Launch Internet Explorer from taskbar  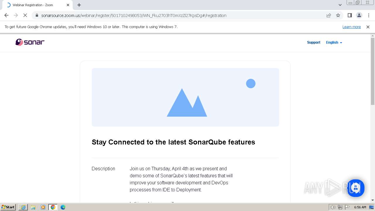click(x=23, y=207)
